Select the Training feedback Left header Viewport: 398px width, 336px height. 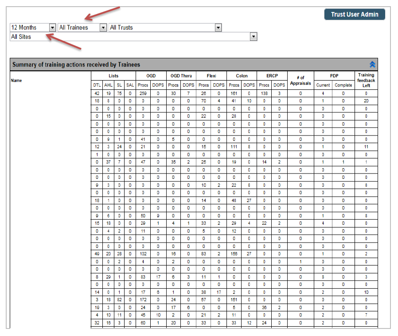click(x=366, y=80)
